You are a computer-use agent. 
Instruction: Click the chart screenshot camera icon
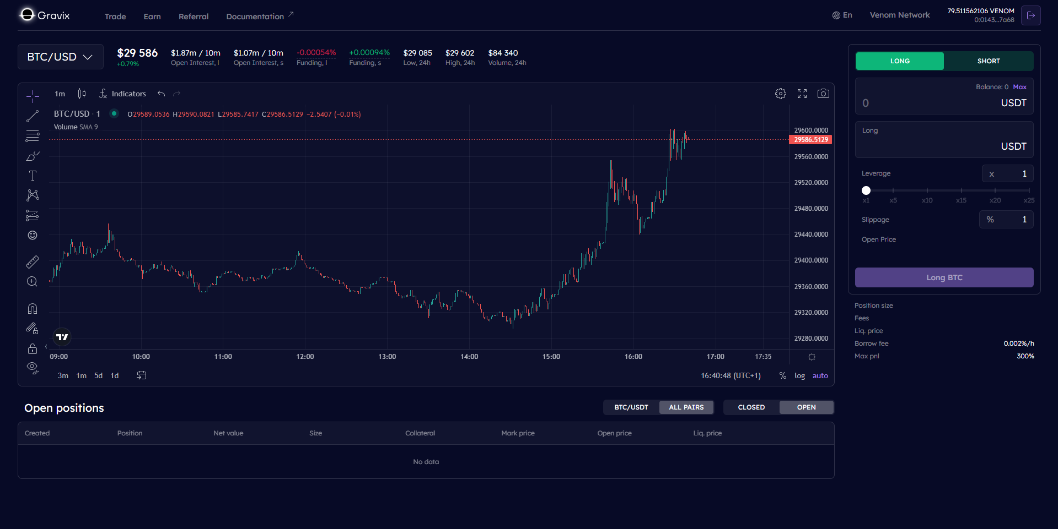pos(823,94)
